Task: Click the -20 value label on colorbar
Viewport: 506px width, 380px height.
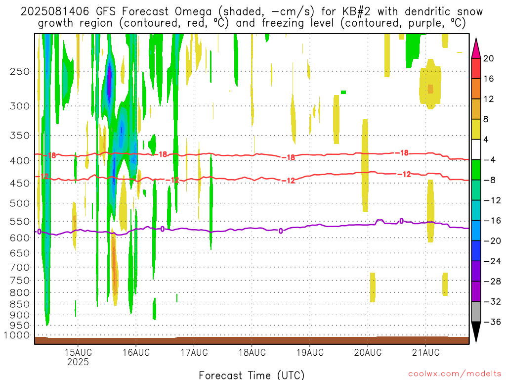Action: pyautogui.click(x=493, y=241)
